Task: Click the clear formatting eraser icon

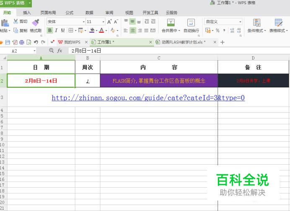Action: tap(113, 30)
